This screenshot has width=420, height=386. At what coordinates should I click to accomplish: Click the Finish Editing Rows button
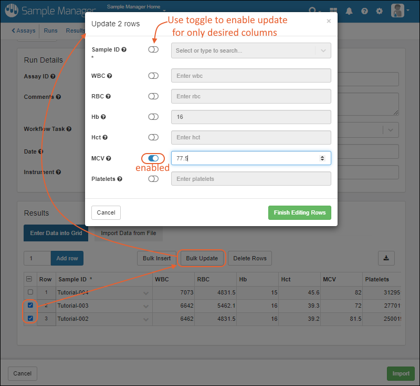(x=299, y=212)
